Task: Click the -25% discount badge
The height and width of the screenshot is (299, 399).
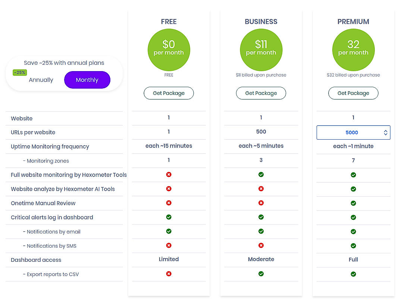Action: pos(19,72)
